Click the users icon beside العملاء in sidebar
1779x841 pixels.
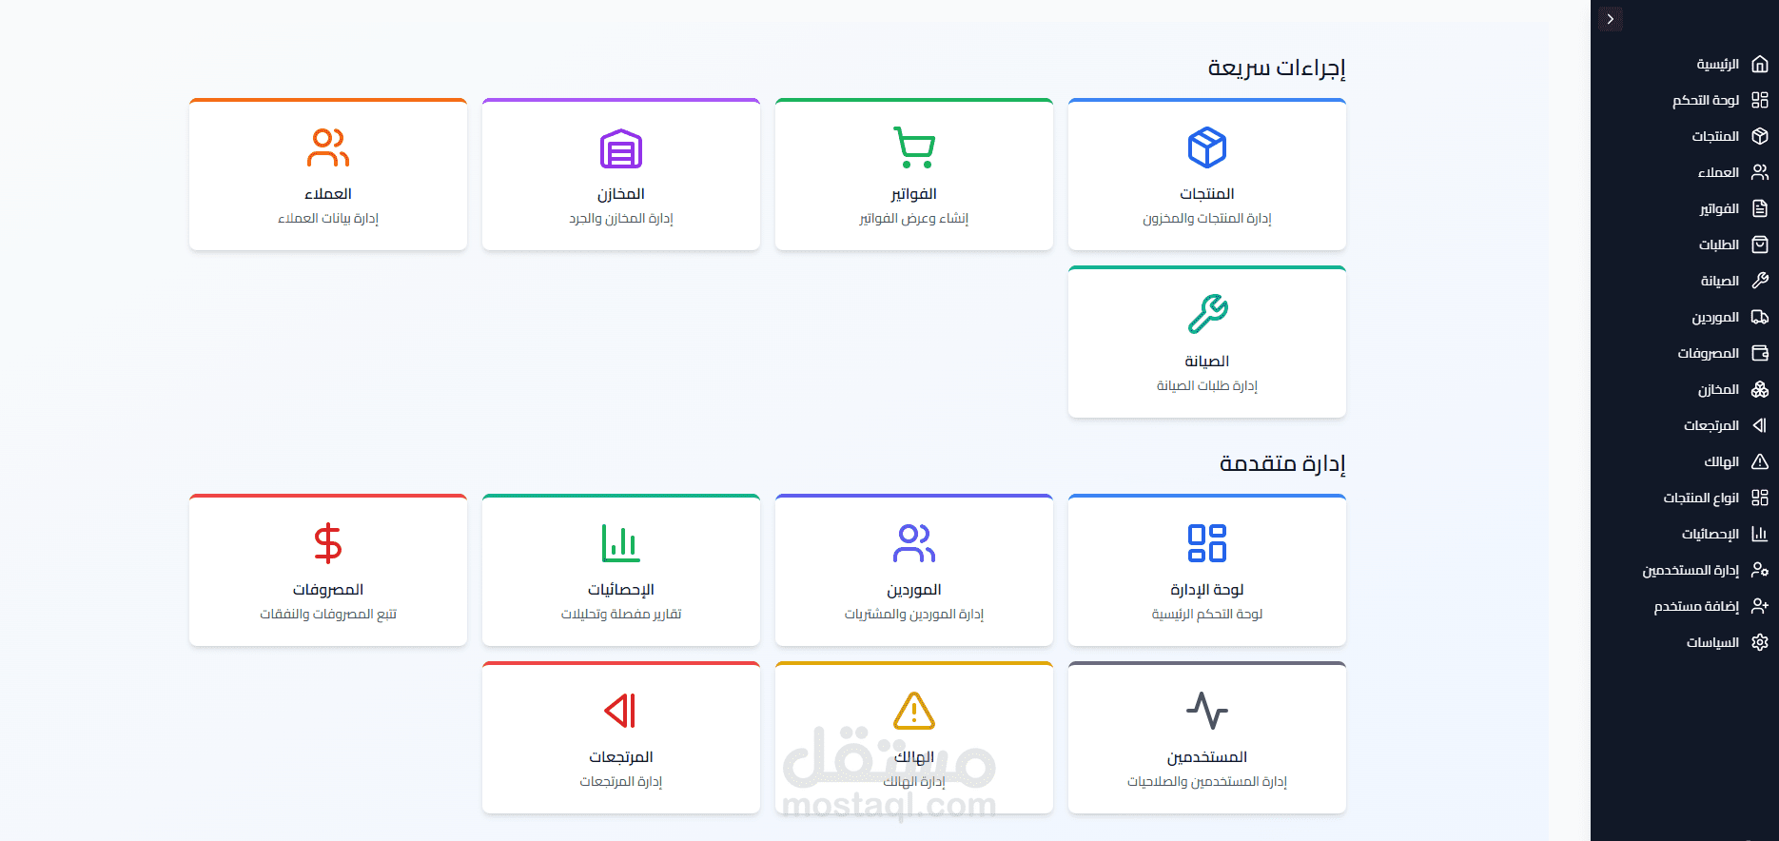tap(1760, 172)
